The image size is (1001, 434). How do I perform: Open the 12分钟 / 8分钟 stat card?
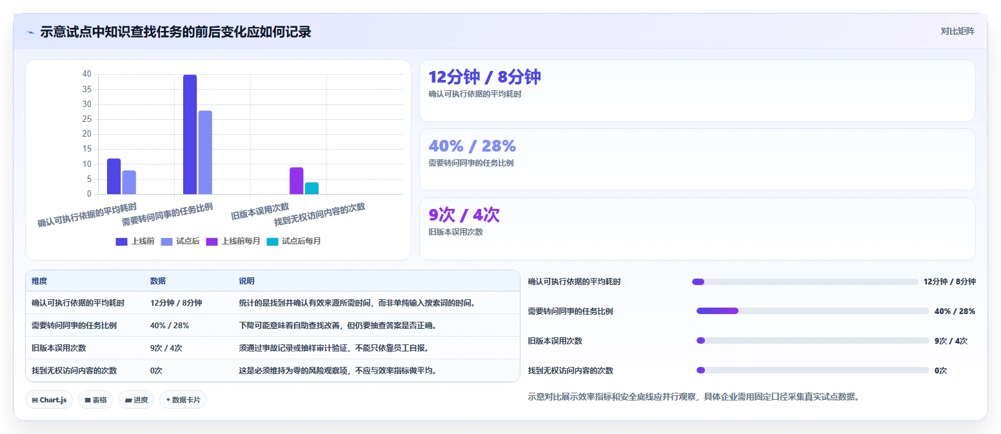(x=697, y=90)
